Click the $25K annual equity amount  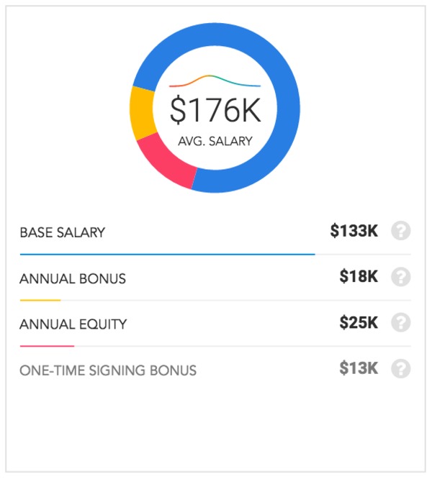(359, 323)
